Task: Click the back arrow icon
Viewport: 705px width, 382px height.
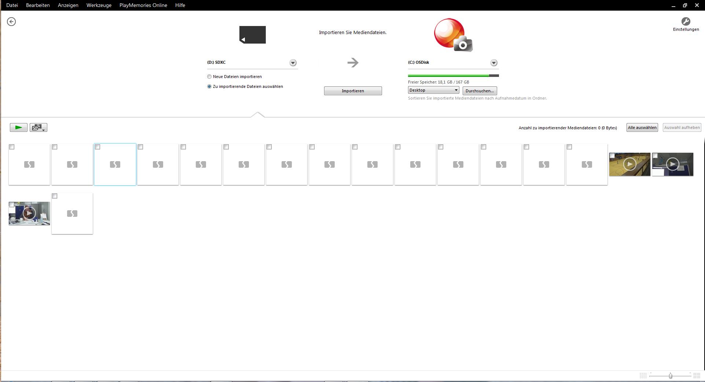Action: [11, 22]
